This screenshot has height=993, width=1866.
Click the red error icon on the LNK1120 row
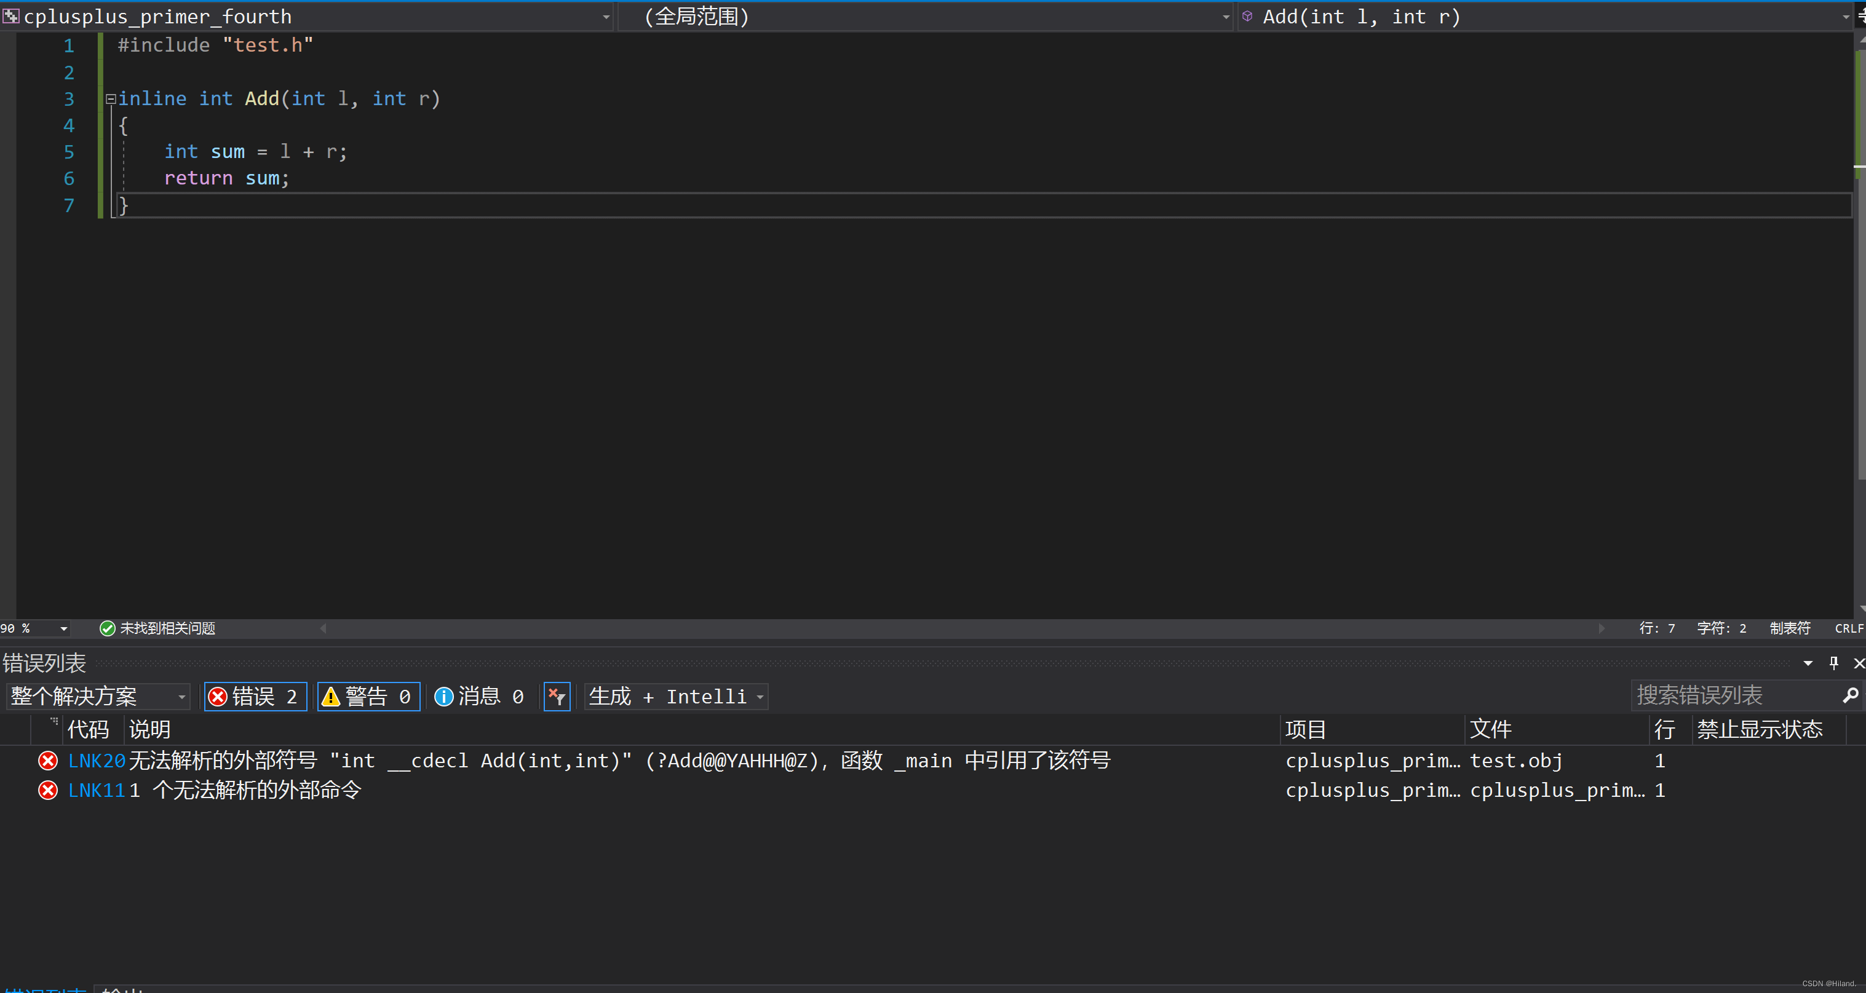[x=48, y=790]
